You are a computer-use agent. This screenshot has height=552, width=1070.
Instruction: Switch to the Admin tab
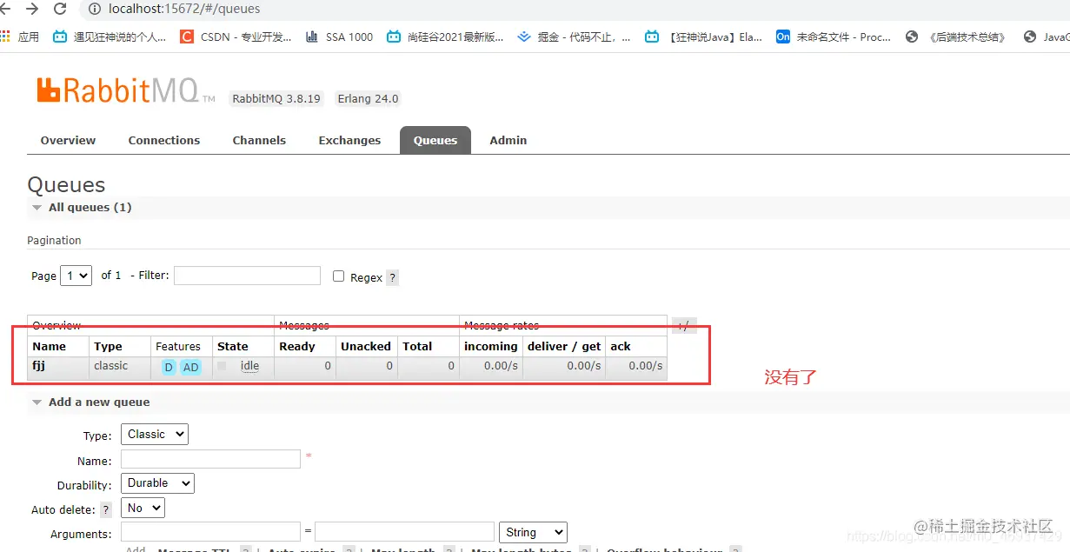pyautogui.click(x=508, y=140)
